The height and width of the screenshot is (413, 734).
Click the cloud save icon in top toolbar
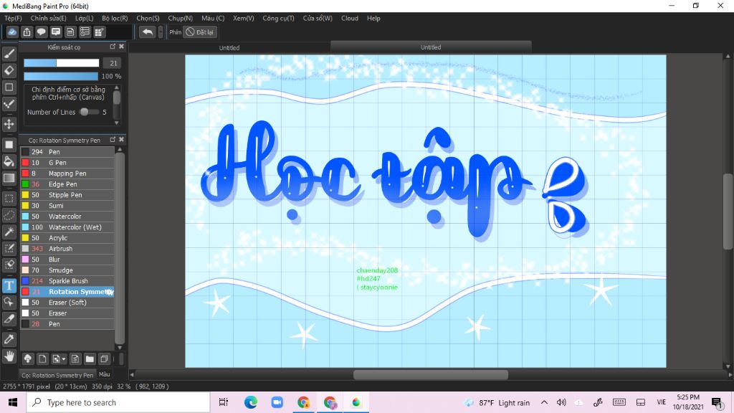click(x=12, y=32)
